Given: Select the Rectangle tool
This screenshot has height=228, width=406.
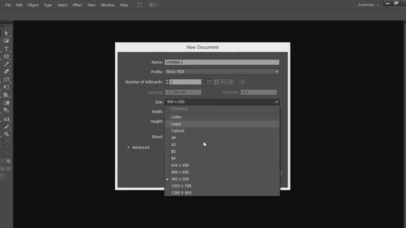Looking at the screenshot, I should 6,56.
